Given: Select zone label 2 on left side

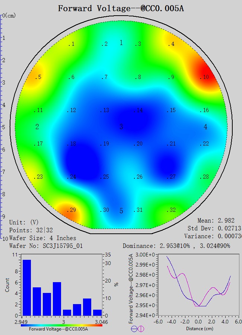Looking at the screenshot, I should (37, 127).
